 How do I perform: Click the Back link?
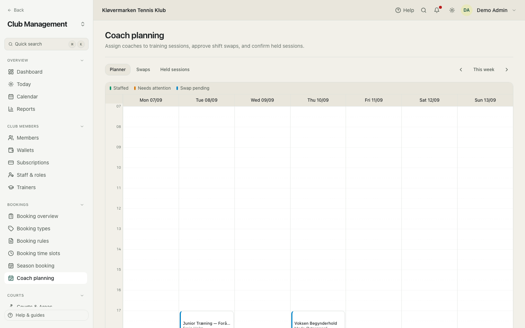coord(16,10)
